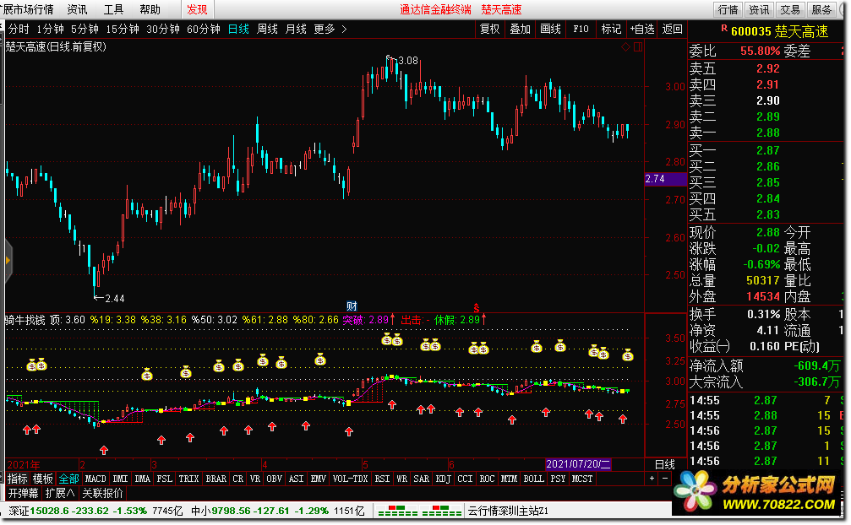This screenshot has height=525, width=851.
Task: Select the DMI indicator
Action: click(x=120, y=479)
